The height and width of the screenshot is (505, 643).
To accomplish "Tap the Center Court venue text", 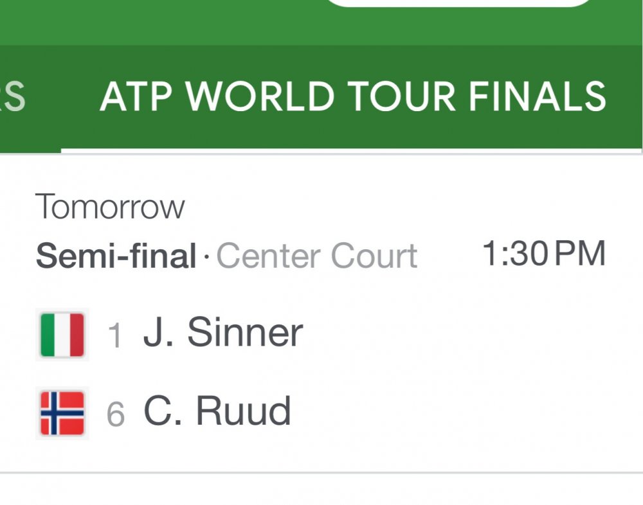I will pyautogui.click(x=317, y=256).
